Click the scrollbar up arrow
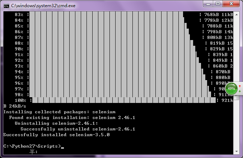The width and height of the screenshot is (243, 158). click(237, 15)
